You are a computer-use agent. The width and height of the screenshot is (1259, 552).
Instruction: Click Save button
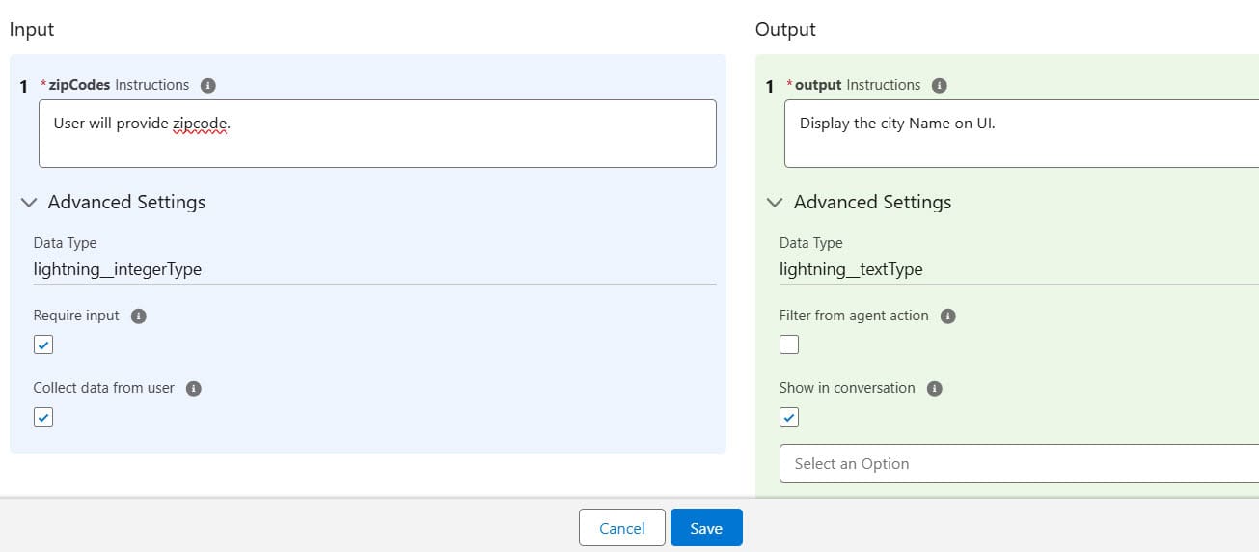pos(706,528)
